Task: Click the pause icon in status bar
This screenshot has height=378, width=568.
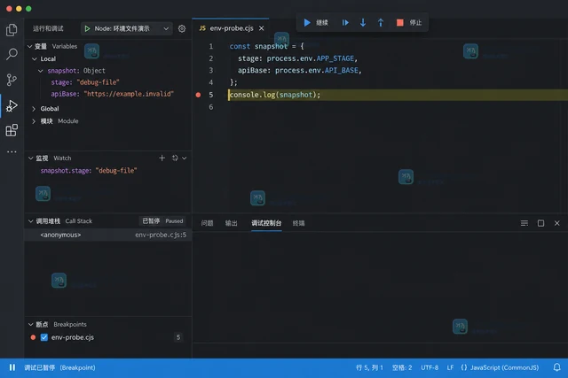Action: (12, 367)
